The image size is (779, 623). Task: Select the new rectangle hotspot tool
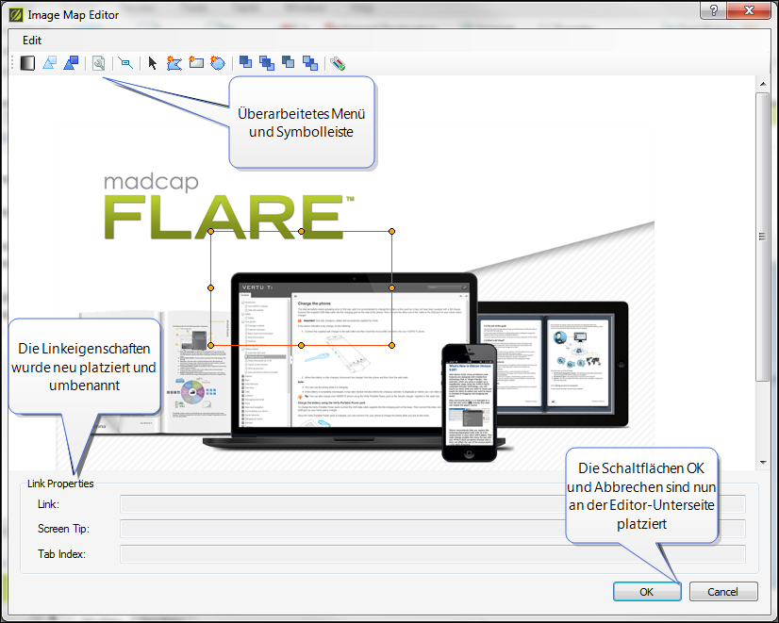coord(196,63)
